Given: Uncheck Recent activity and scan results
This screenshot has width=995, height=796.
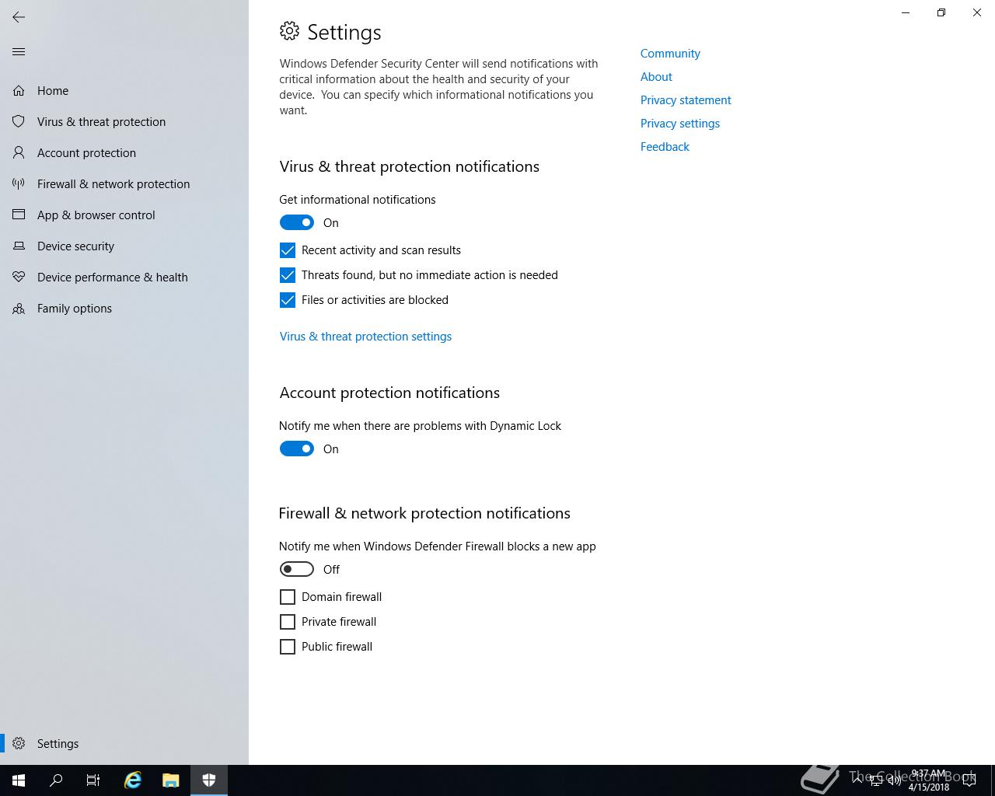Looking at the screenshot, I should 288,250.
